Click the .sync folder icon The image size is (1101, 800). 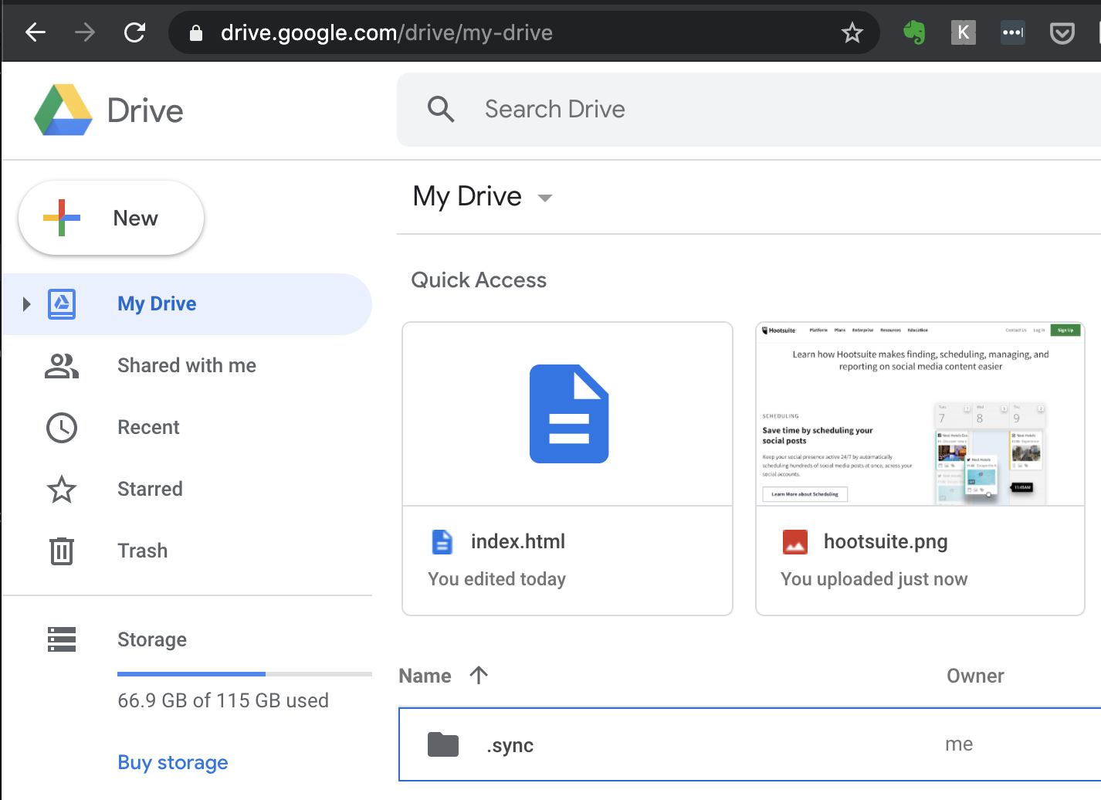pyautogui.click(x=443, y=744)
